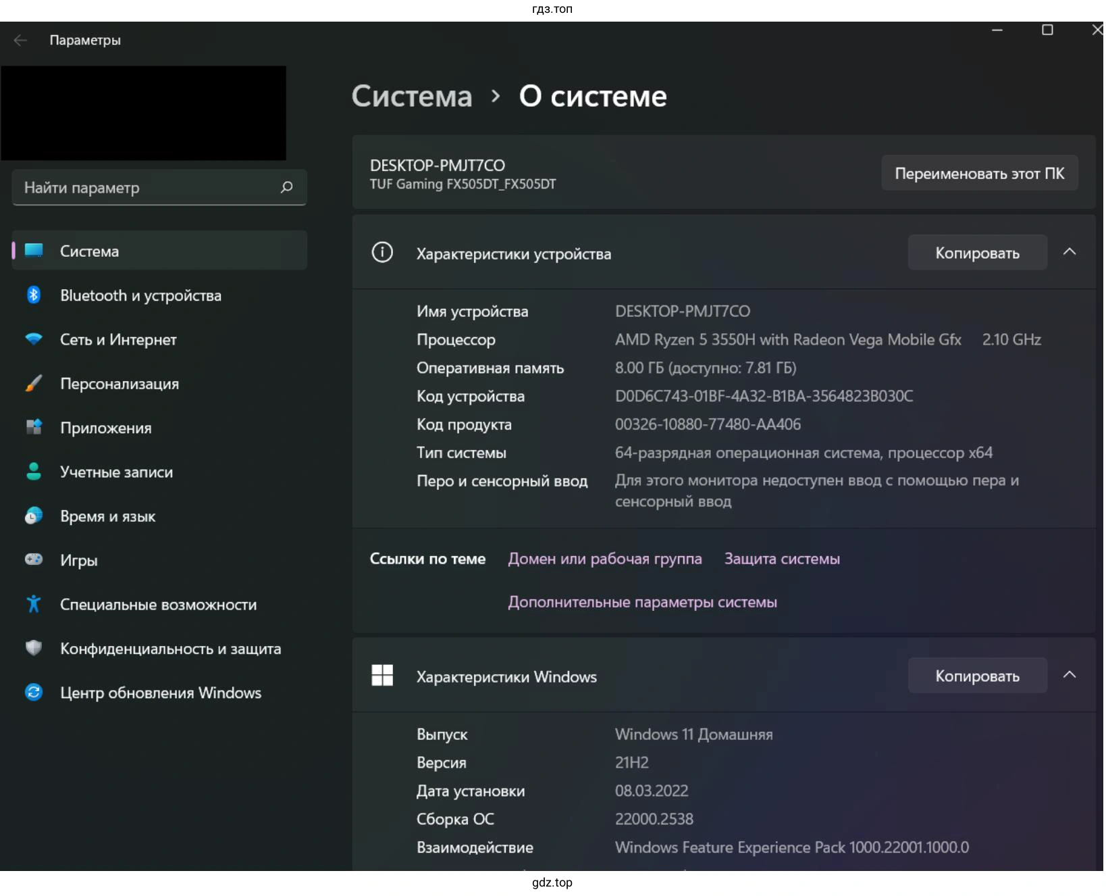Click the version value 21H2
The width and height of the screenshot is (1106, 896).
[631, 763]
